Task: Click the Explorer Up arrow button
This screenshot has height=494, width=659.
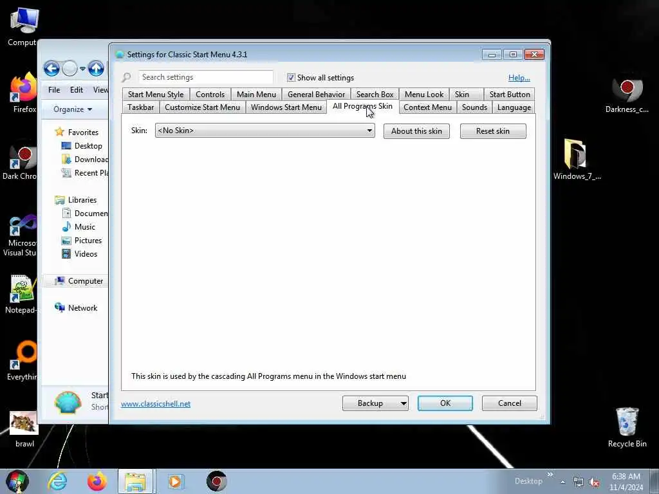Action: [96, 68]
